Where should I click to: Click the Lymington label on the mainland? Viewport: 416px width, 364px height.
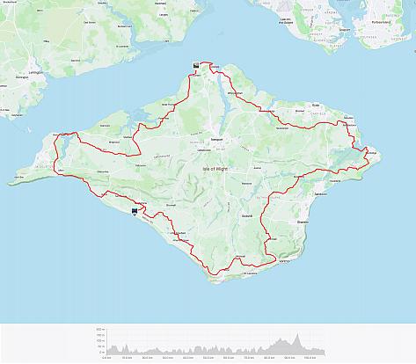click(36, 72)
